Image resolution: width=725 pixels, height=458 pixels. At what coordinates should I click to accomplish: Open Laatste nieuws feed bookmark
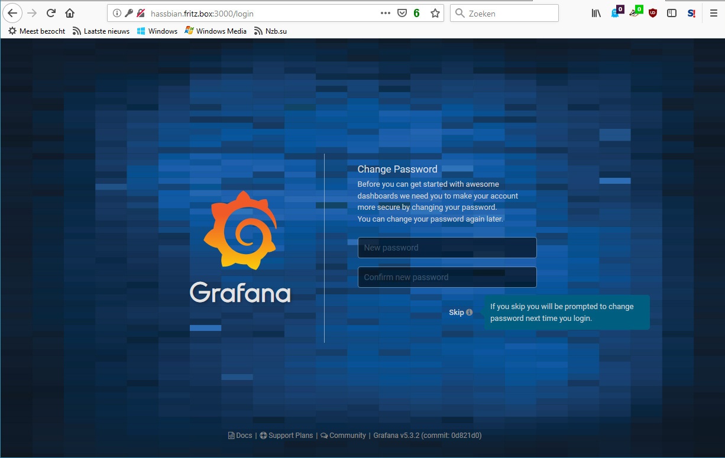point(101,31)
